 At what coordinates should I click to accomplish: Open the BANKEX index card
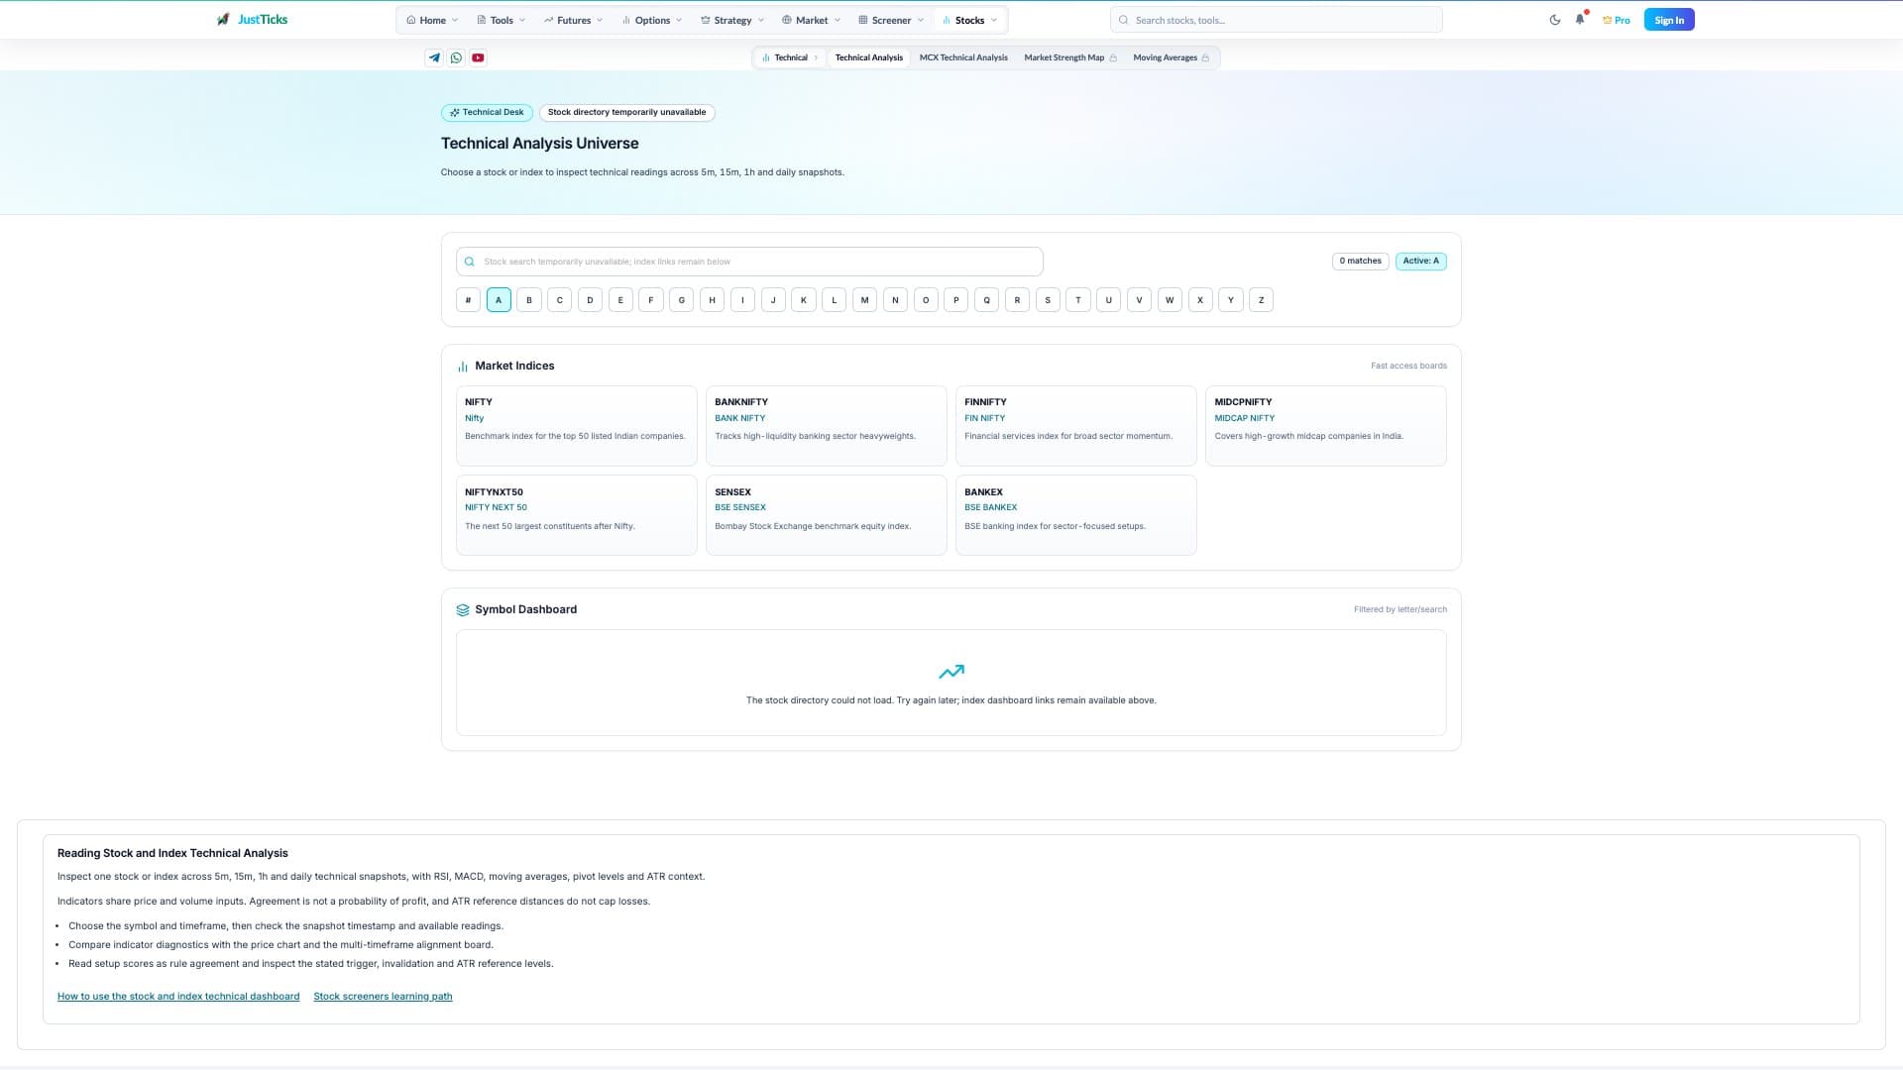(x=1076, y=515)
